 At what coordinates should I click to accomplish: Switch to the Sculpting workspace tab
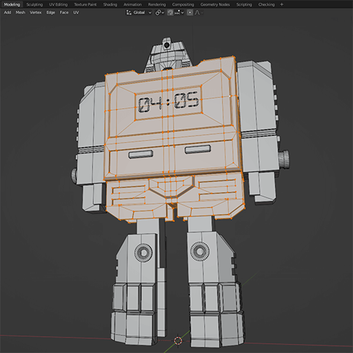[35, 4]
